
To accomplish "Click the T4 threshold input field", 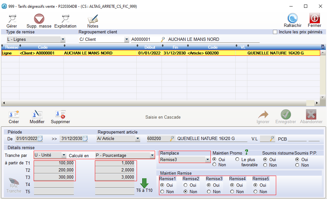I will [x=54, y=184].
